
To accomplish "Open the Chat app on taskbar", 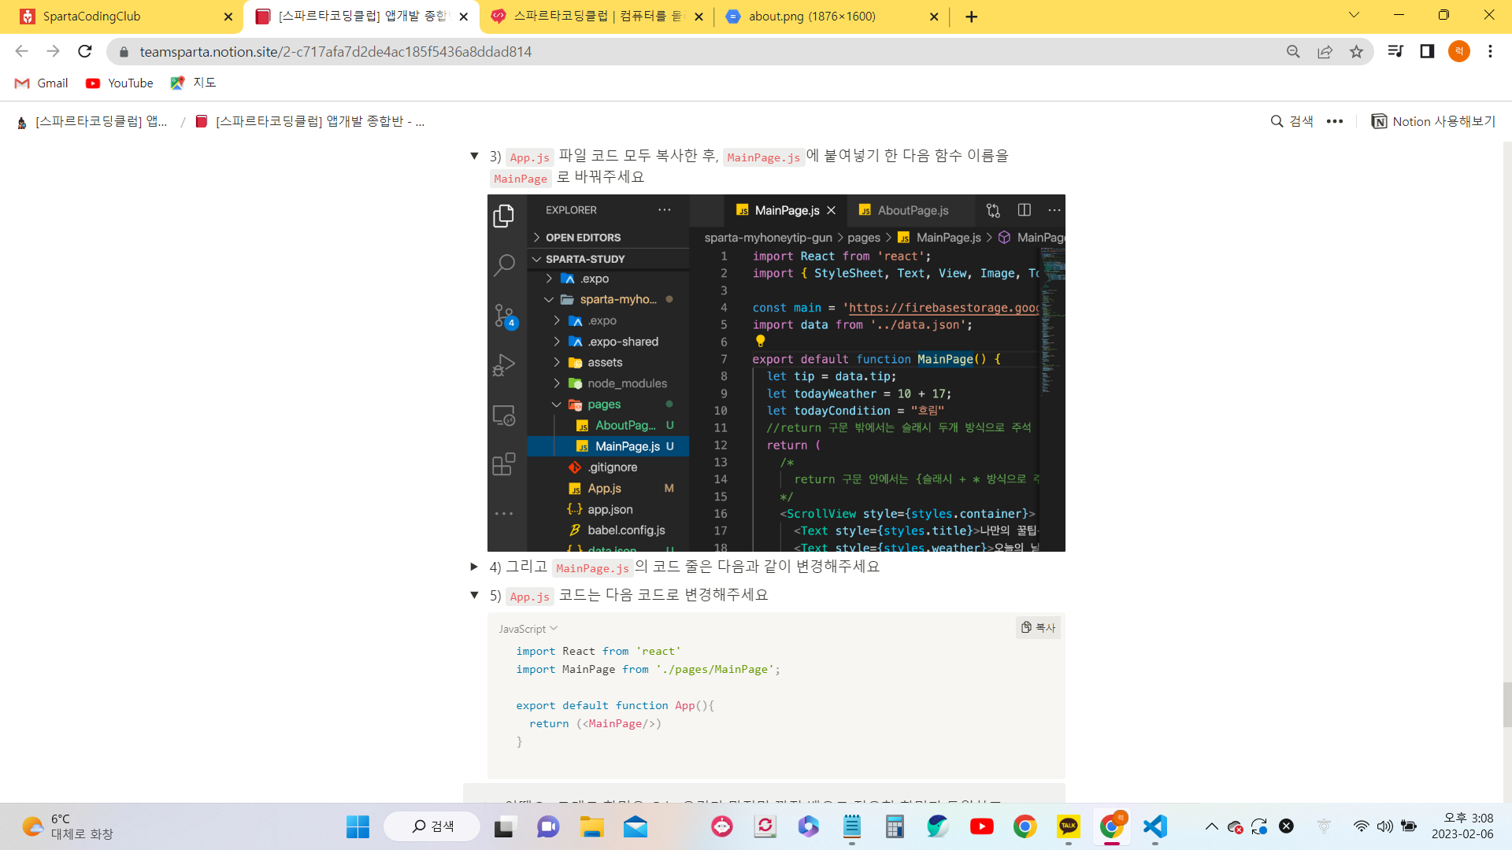I will [548, 826].
